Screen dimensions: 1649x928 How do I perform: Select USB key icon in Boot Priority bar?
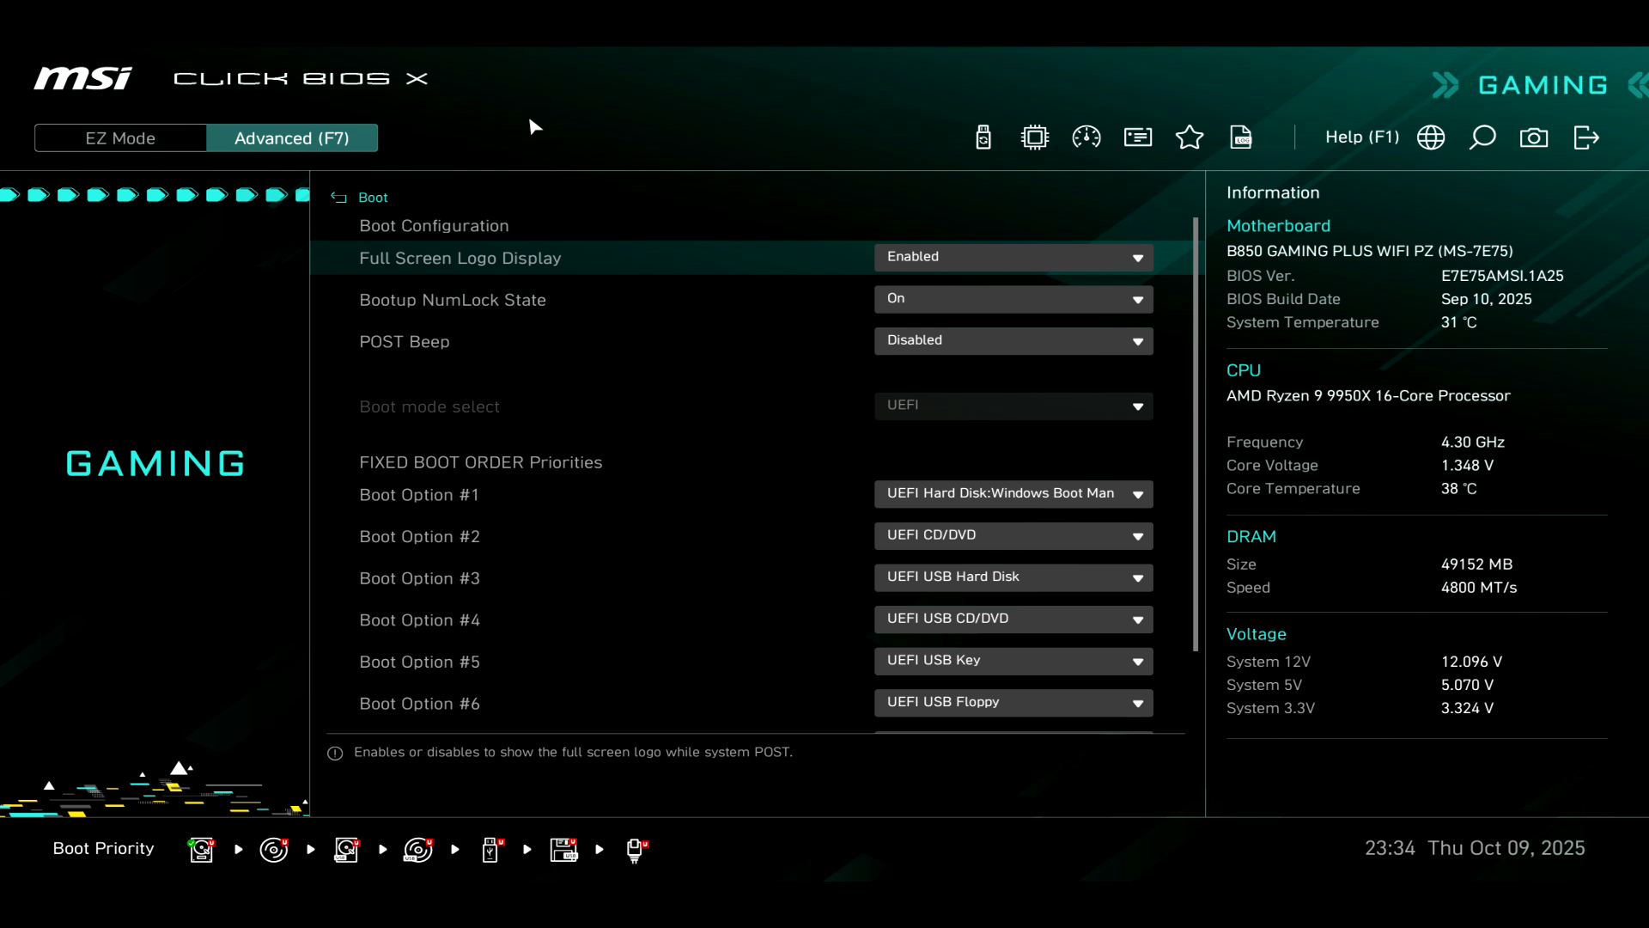[x=490, y=850]
